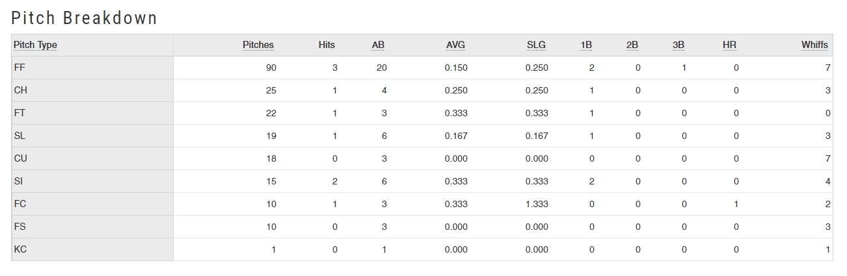Select the CH pitch type row label
This screenshot has width=847, height=276.
(92, 90)
